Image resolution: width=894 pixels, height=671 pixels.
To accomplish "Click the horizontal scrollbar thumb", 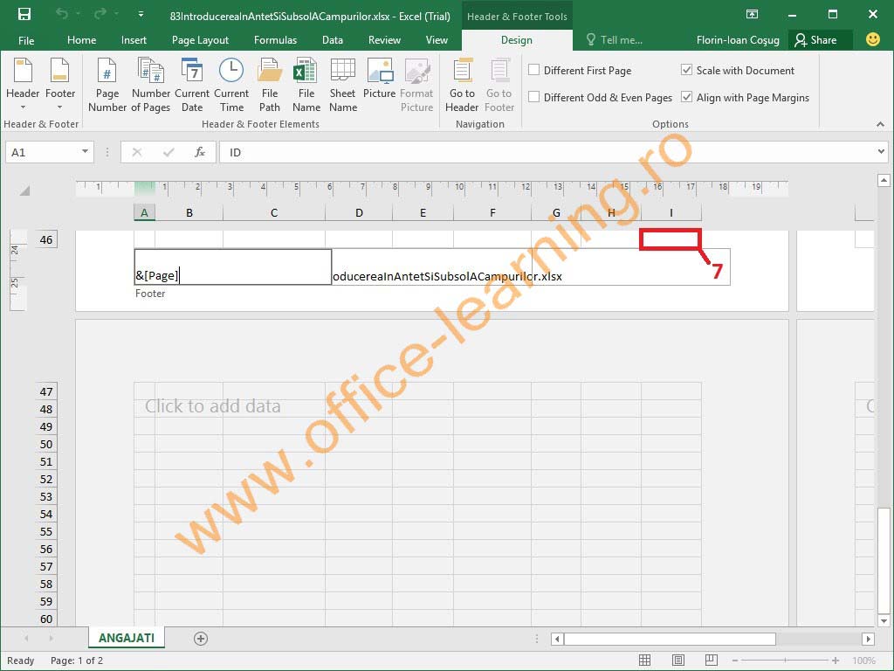I will [x=670, y=639].
